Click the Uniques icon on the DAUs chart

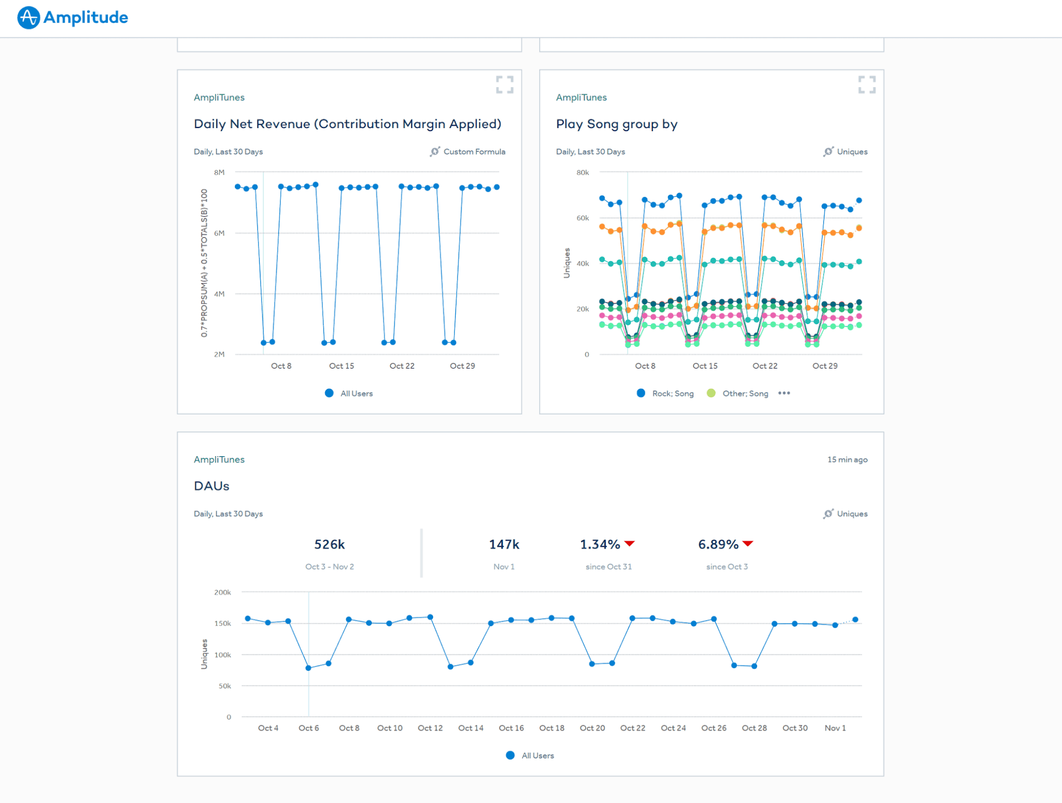pyautogui.click(x=827, y=514)
